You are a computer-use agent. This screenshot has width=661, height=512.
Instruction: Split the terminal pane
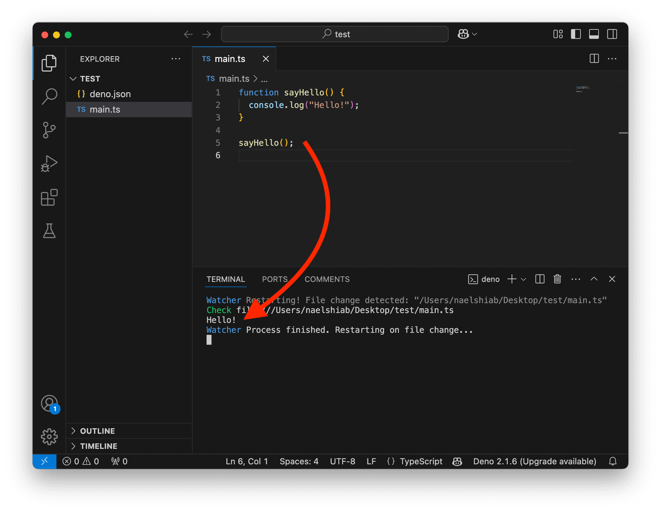pos(540,279)
